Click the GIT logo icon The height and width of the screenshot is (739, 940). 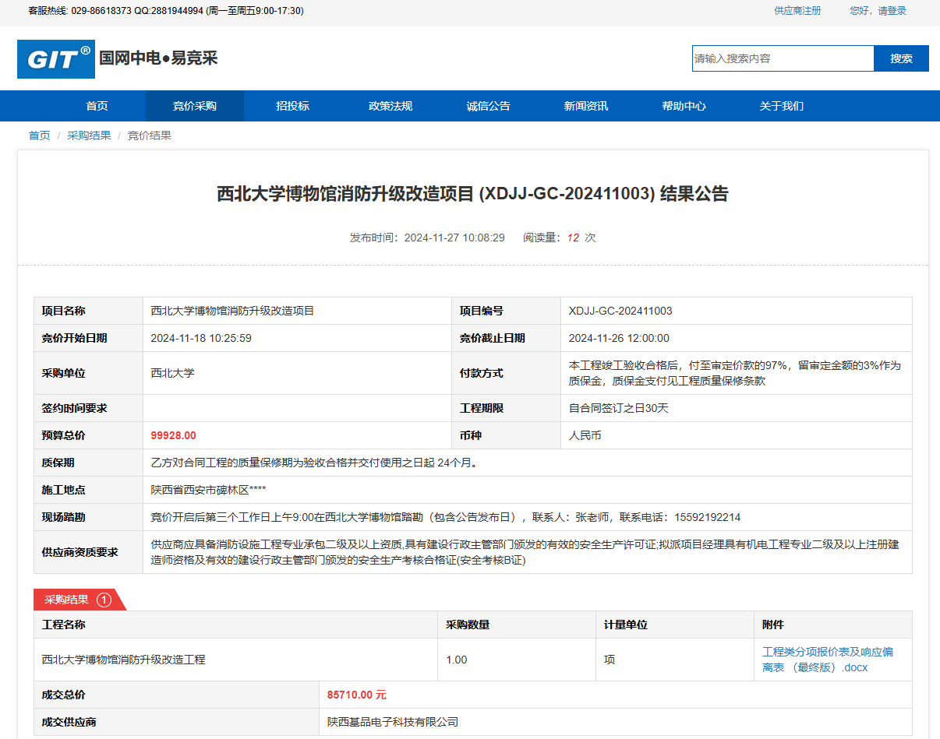pos(56,59)
